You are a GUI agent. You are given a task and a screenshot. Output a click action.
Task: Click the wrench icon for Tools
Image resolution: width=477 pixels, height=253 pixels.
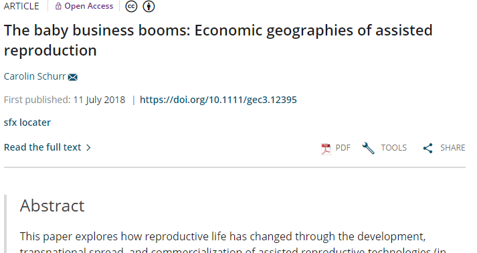click(x=368, y=149)
